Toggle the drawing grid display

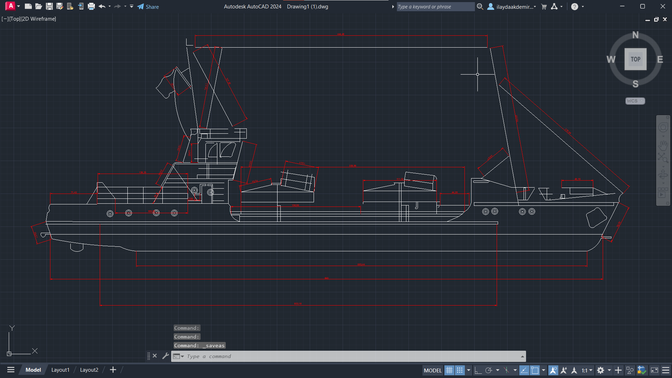449,370
